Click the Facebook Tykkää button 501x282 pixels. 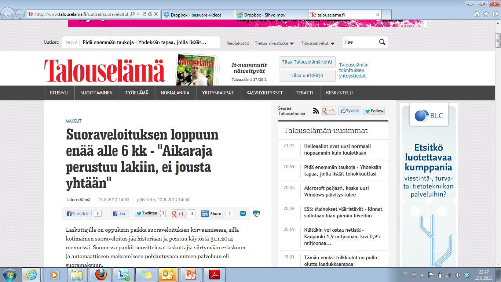tap(350, 111)
